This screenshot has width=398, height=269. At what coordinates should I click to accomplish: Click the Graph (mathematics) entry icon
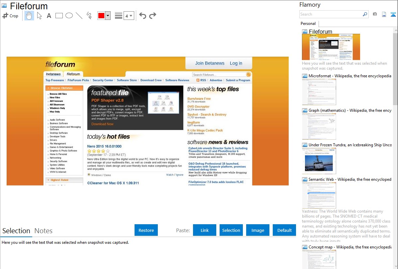click(x=305, y=110)
